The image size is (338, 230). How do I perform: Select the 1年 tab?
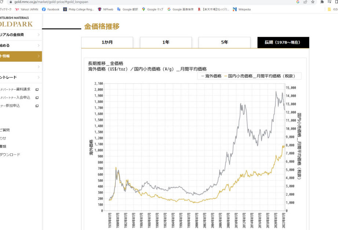click(166, 42)
